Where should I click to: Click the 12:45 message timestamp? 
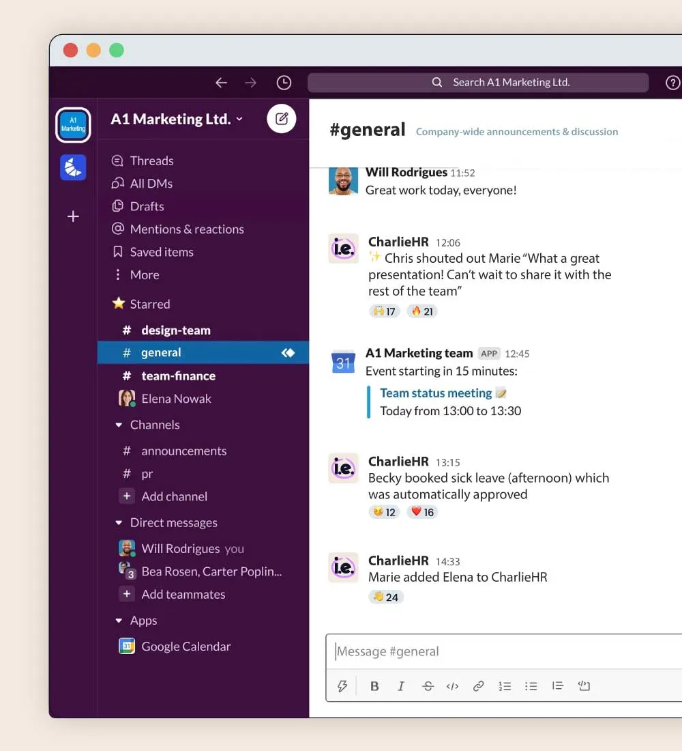coord(517,354)
